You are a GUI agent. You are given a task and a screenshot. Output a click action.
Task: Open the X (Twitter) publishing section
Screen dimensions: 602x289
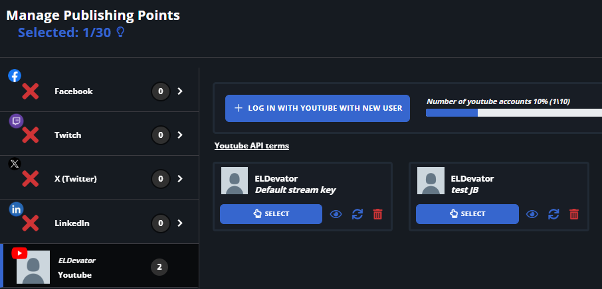click(100, 178)
